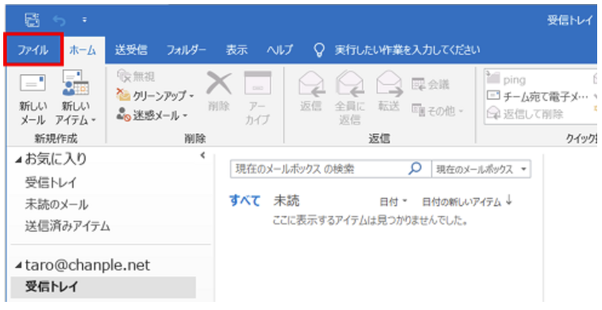Click the magnifier search icon
Screen dimensions: 602x310
point(416,169)
